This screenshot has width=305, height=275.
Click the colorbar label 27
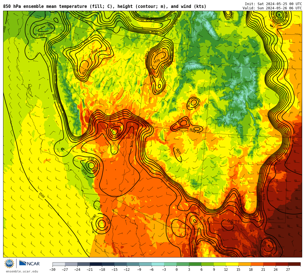tap(288, 270)
